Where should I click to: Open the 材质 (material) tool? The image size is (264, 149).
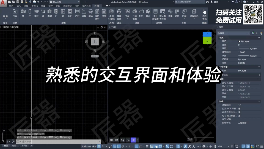[x=104, y=13]
